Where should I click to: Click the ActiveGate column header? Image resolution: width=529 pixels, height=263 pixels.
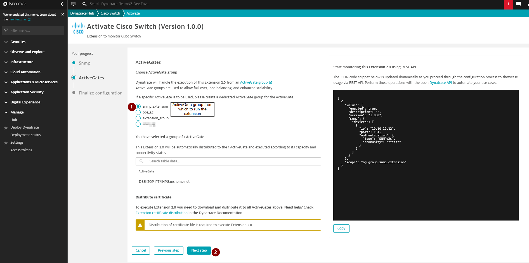pyautogui.click(x=146, y=172)
